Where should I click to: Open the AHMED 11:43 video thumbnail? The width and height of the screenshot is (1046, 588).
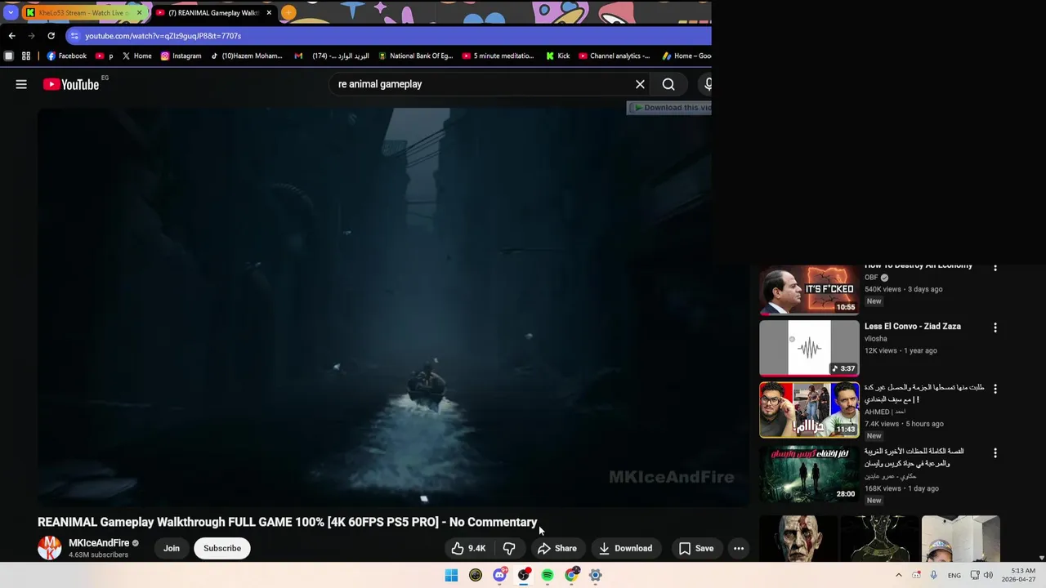tap(809, 410)
